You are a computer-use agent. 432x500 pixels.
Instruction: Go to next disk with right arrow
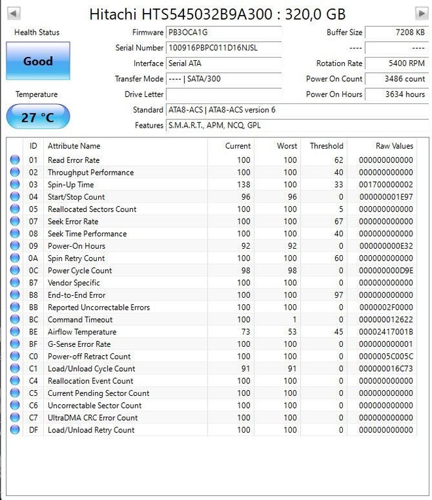click(x=422, y=13)
